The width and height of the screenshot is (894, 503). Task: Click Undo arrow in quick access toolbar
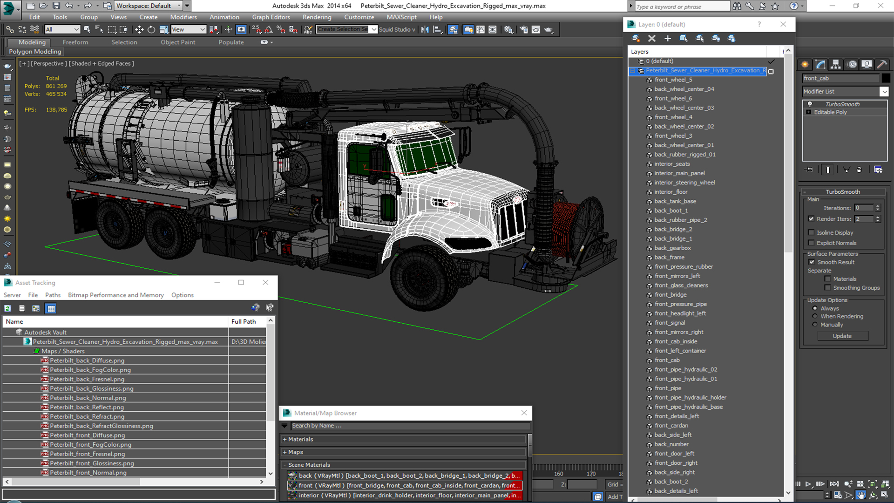(69, 6)
